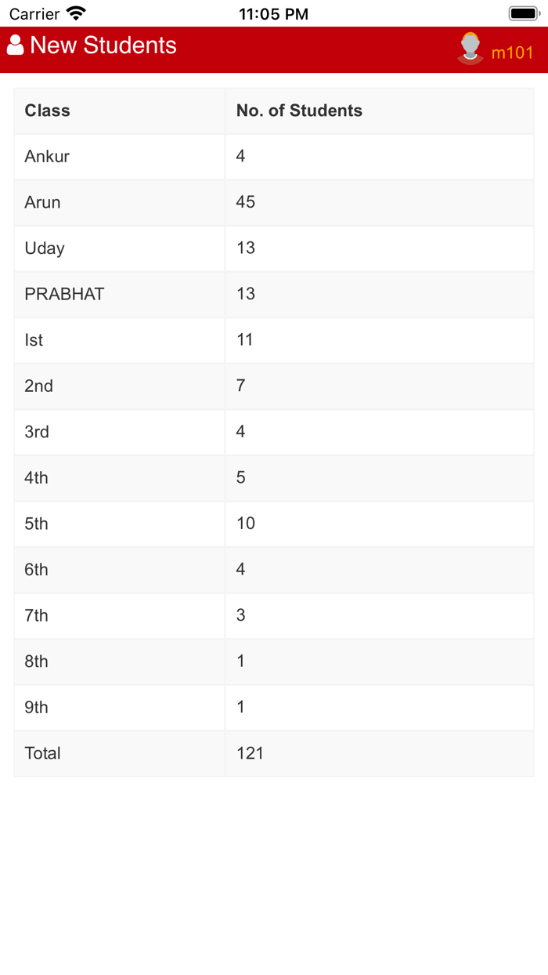Open the m101 username link
The image size is (548, 975).
(512, 53)
